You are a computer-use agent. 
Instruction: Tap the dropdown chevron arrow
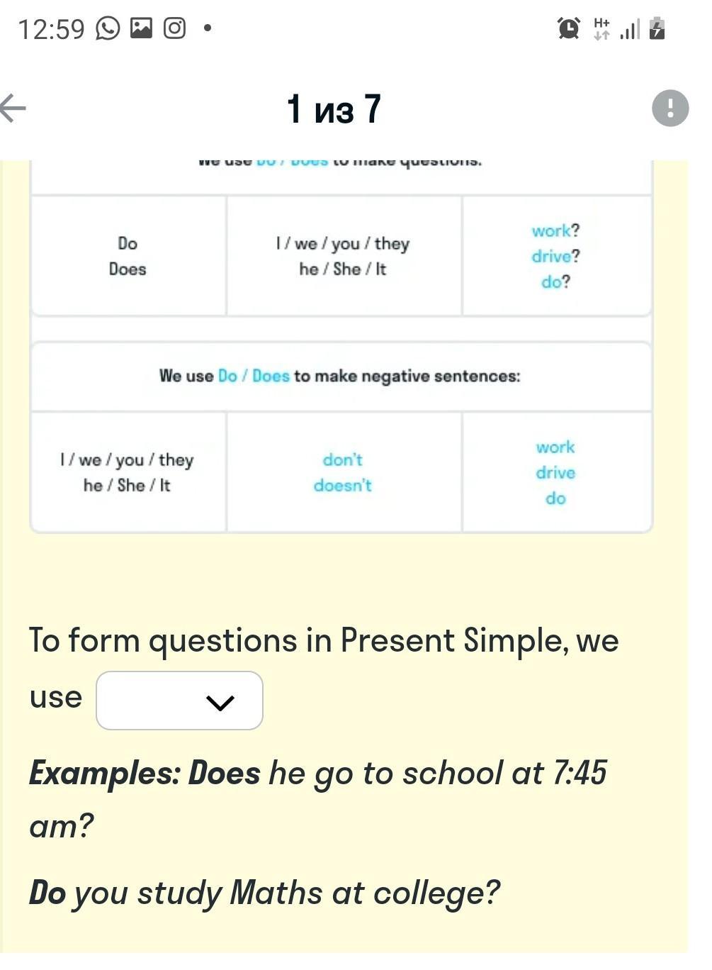tap(220, 702)
